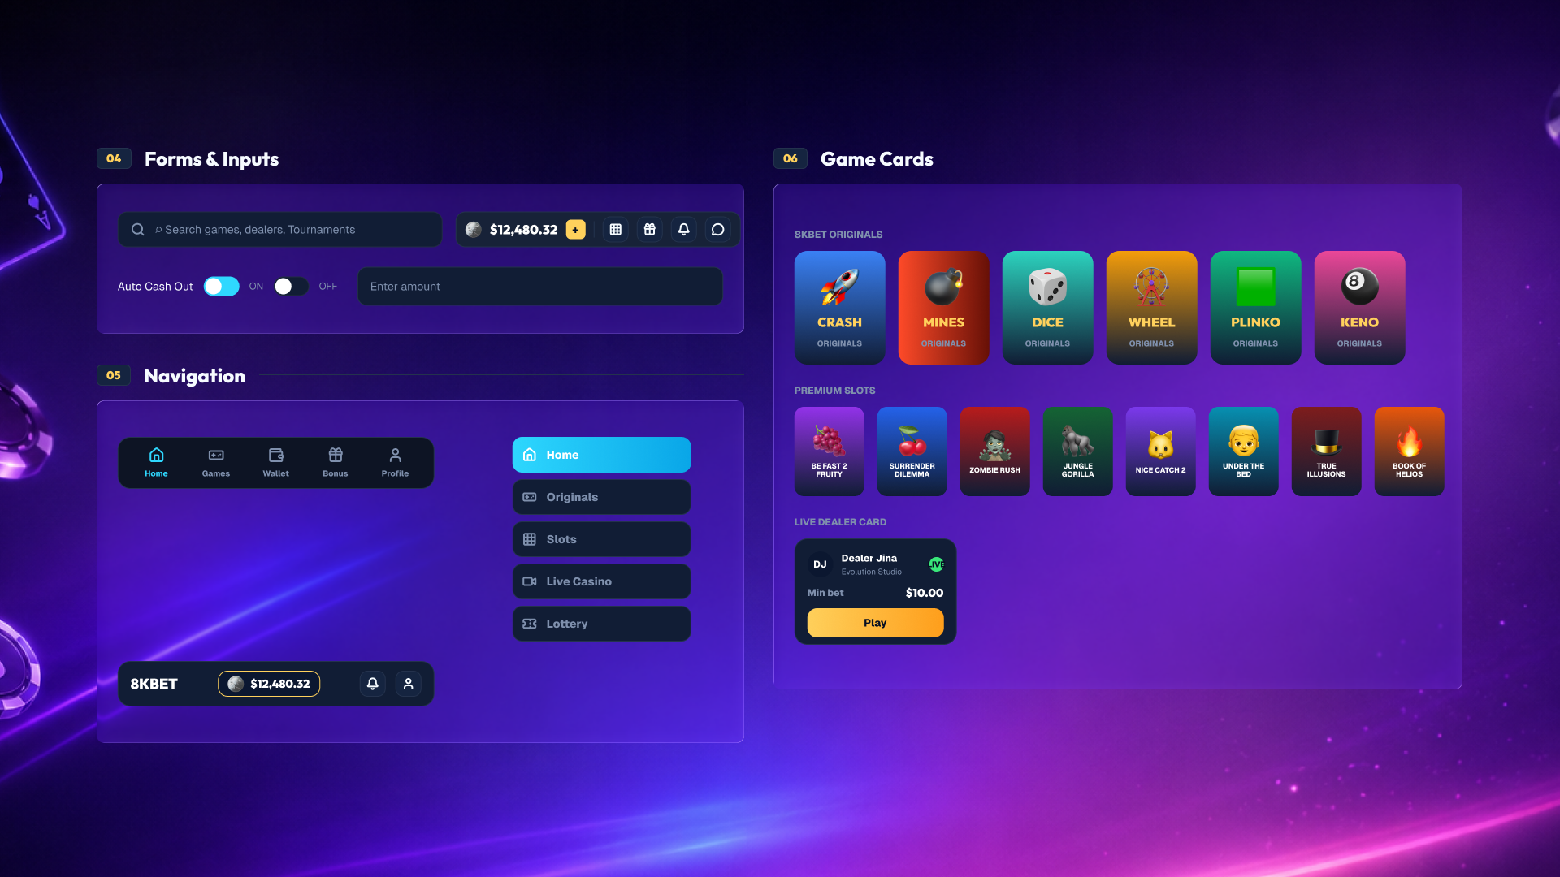Viewport: 1560px width, 877px height.
Task: Click the green LIVE badge
Action: click(x=937, y=564)
